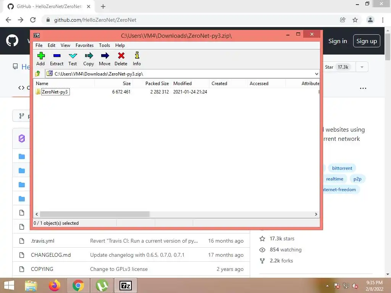The height and width of the screenshot is (293, 391).
Task: Click the Chrome address bar URL
Action: coord(95,20)
